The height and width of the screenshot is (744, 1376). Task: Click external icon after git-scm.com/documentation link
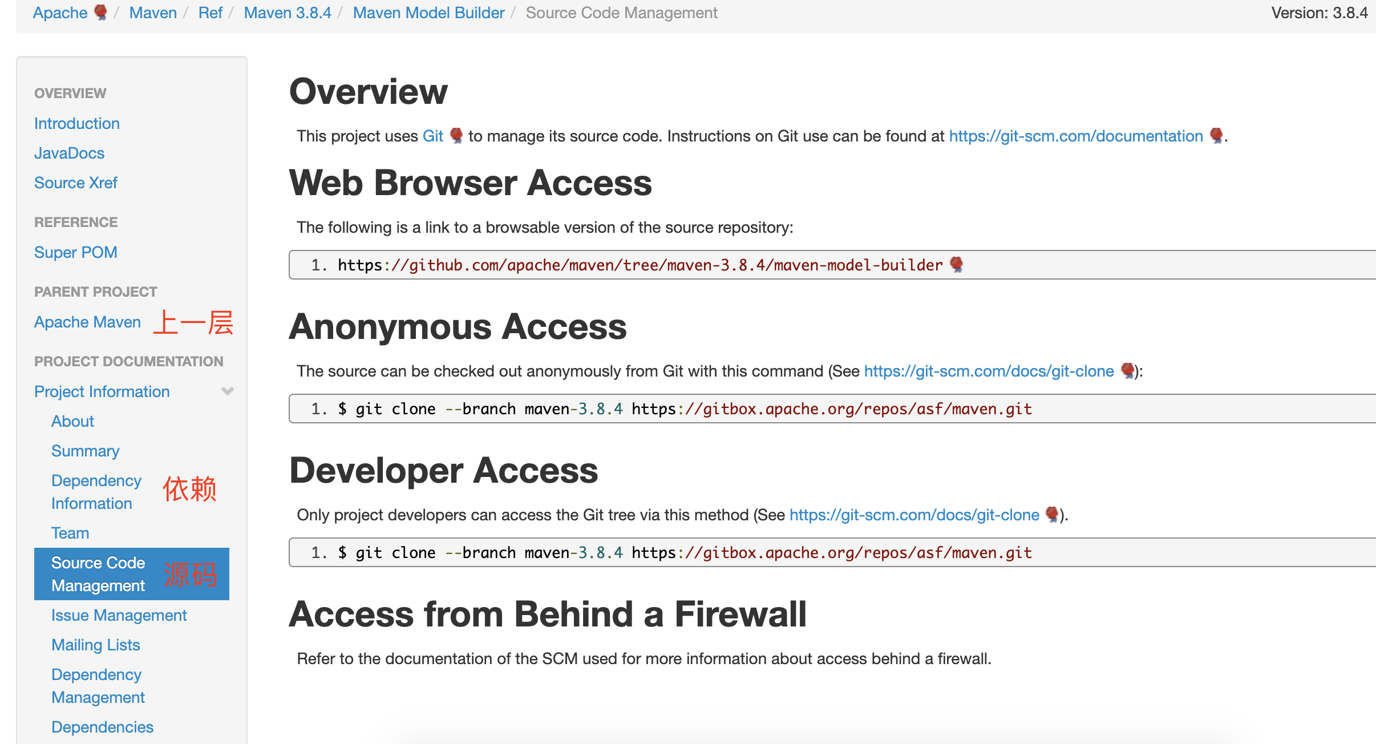click(x=1216, y=136)
